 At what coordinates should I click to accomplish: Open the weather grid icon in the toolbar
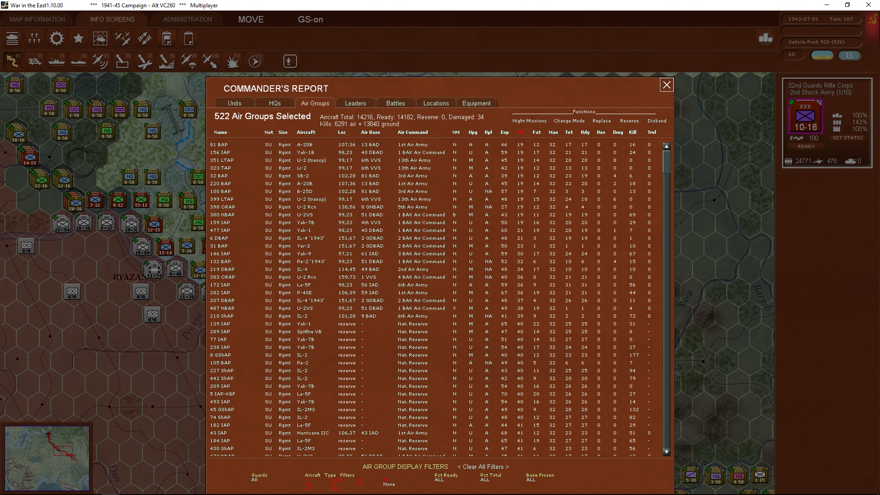pos(100,38)
